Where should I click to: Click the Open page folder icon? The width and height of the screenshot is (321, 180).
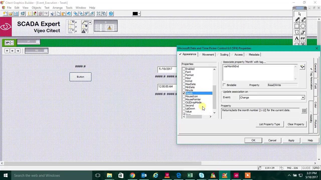pos(11,14)
